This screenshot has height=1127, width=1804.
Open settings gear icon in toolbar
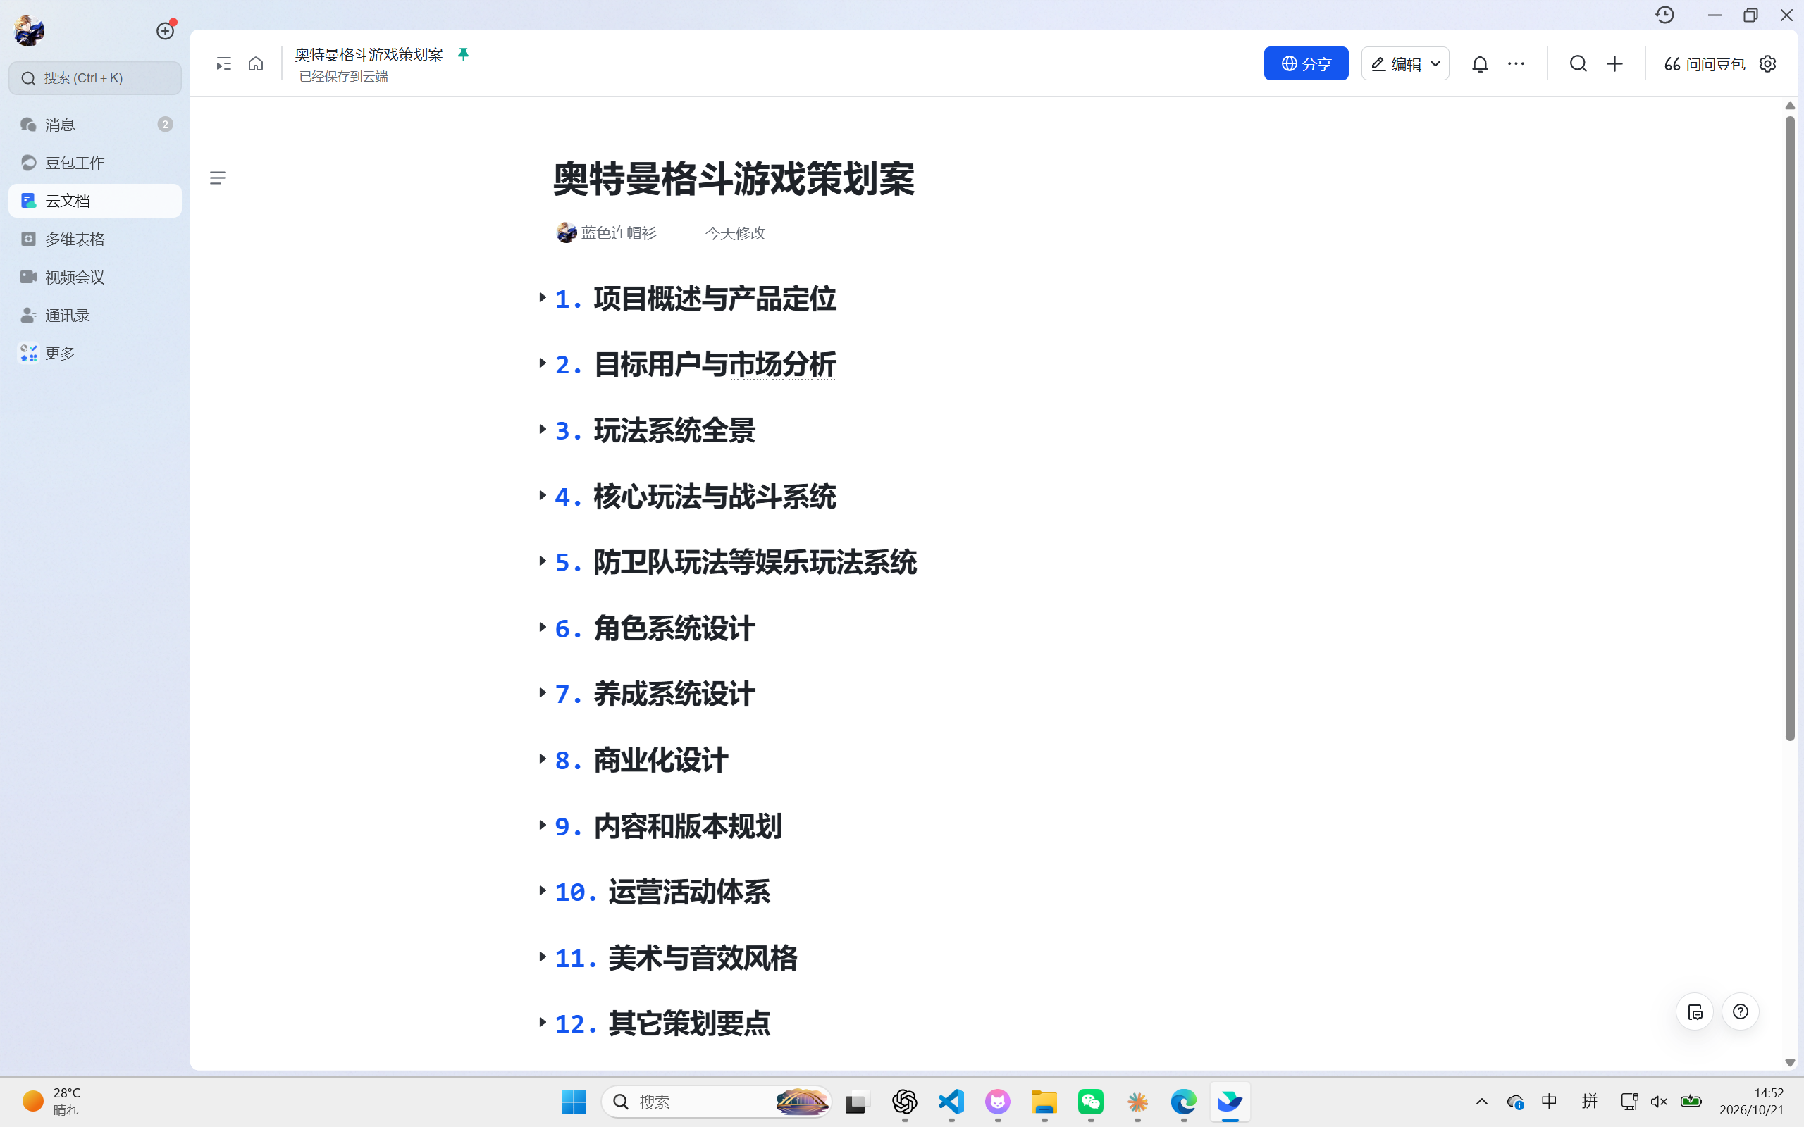pyautogui.click(x=1767, y=64)
